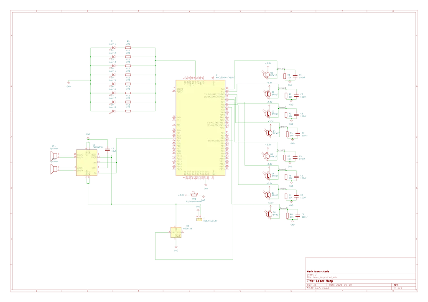Viewport: 428px width, 302px height.
Task: Select the C9 10uF capacitor symbol
Action: (107, 150)
